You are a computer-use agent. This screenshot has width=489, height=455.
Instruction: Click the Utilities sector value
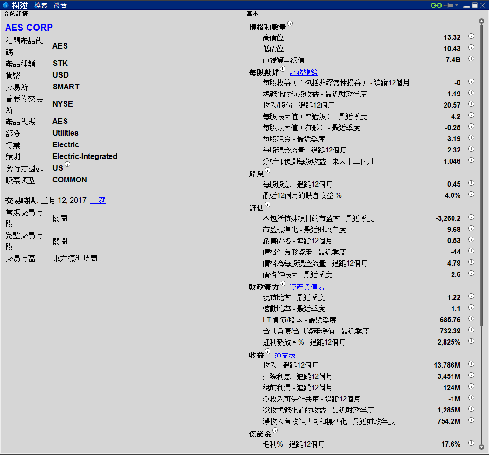tap(66, 133)
